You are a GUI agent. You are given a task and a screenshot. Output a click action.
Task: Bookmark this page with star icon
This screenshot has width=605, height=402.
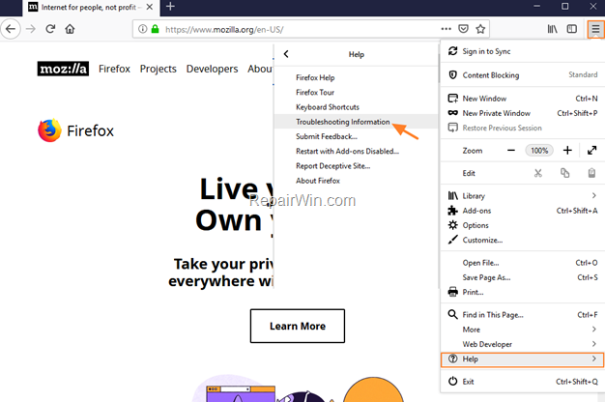click(480, 29)
